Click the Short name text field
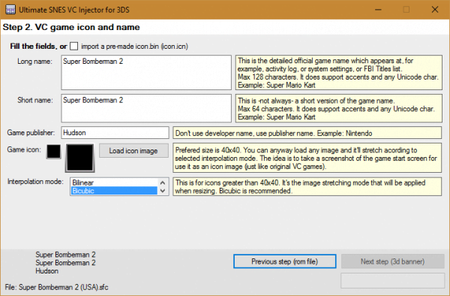Screen dimensions: 450x296 (146, 108)
